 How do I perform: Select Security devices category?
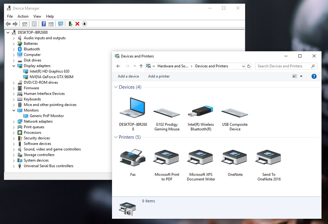point(37,138)
